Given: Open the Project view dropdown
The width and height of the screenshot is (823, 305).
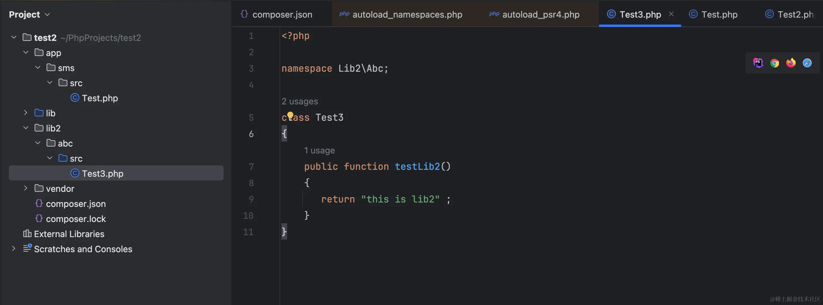Looking at the screenshot, I should click(47, 14).
